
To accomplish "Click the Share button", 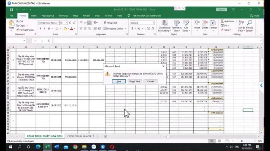I will [x=254, y=16].
